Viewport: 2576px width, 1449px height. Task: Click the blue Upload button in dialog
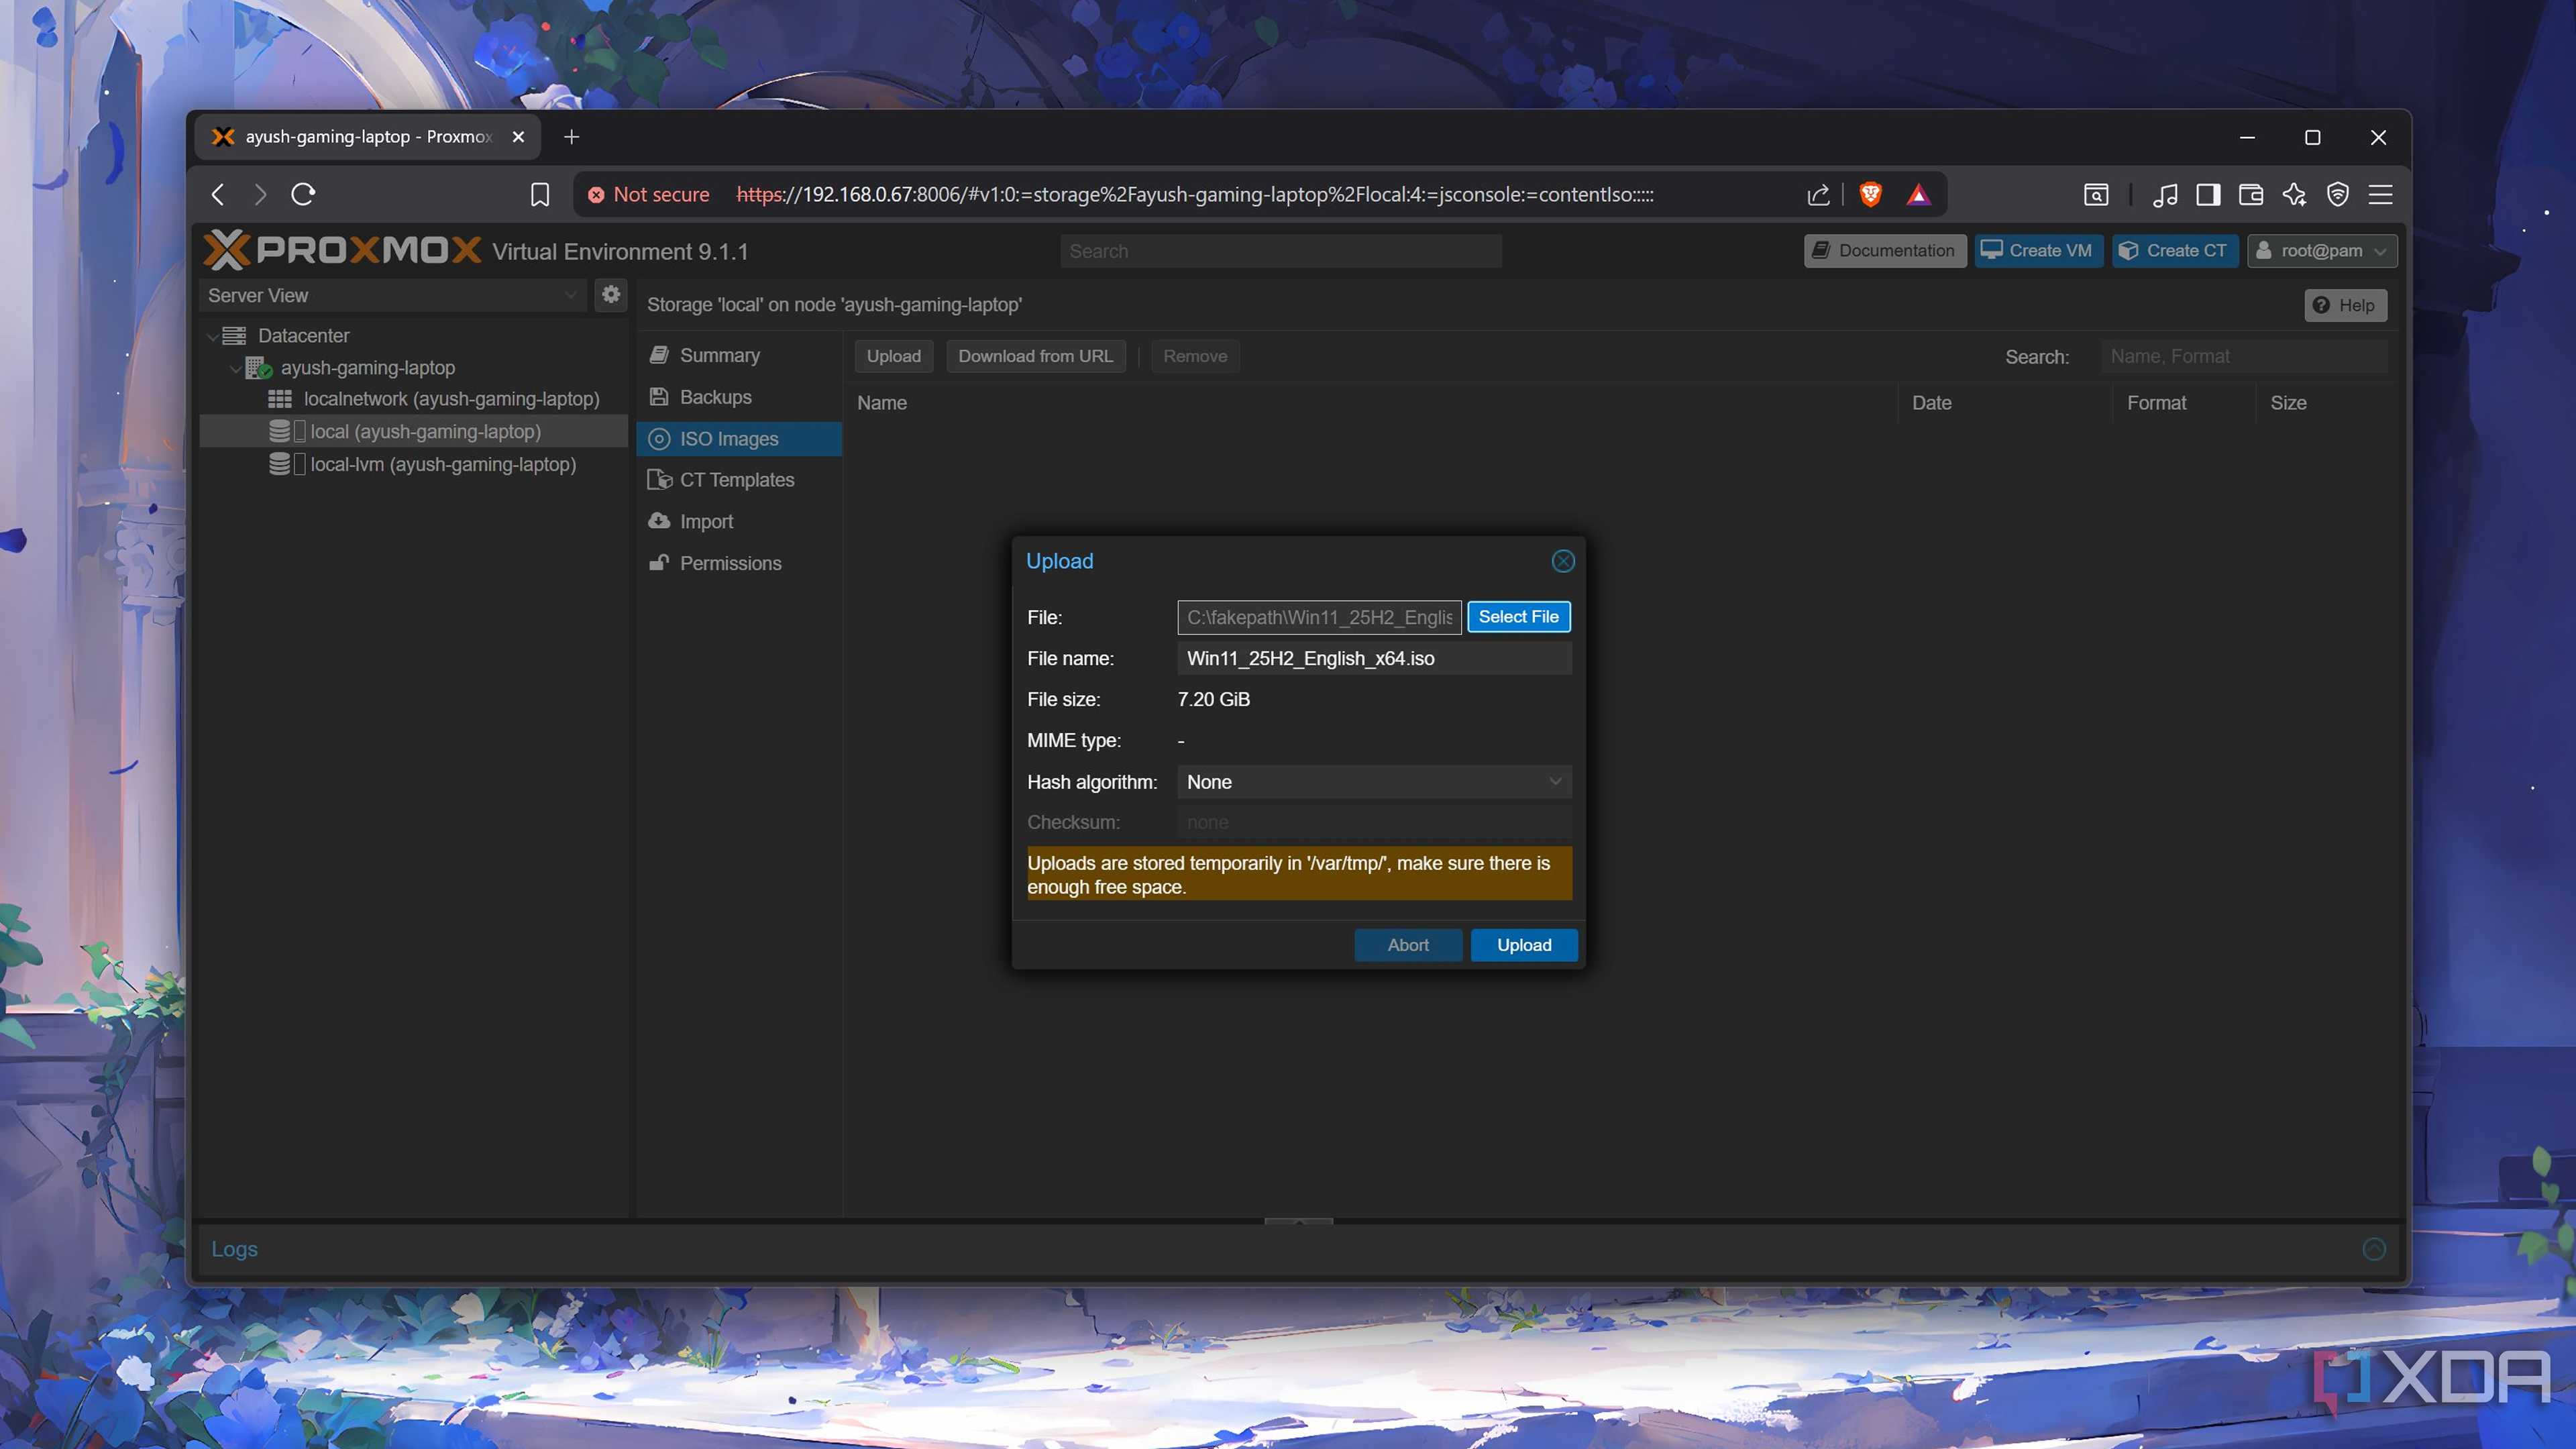[1524, 945]
